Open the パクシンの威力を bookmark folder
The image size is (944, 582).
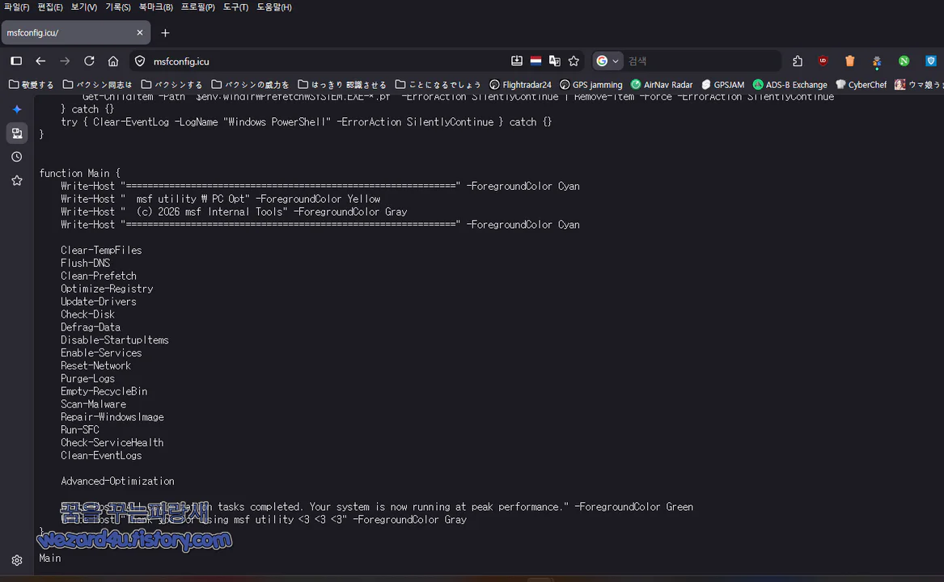[251, 85]
